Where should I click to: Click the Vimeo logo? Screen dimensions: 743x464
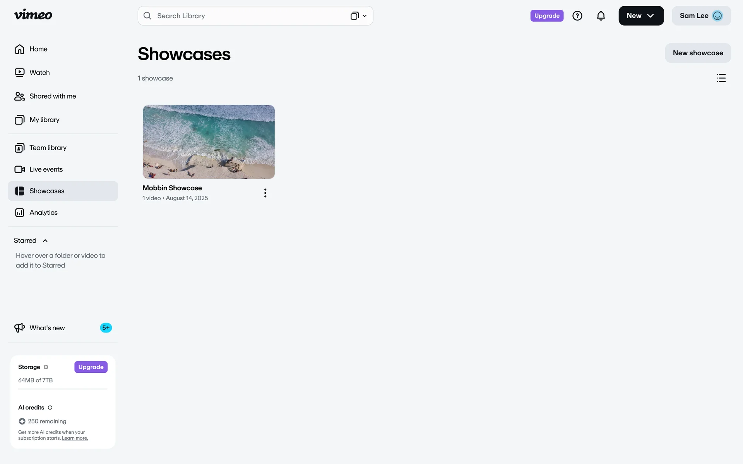click(33, 15)
